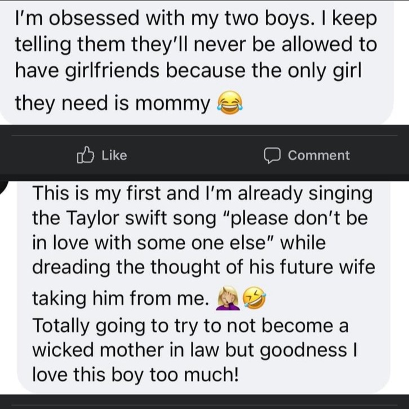The width and height of the screenshot is (409, 409).
Task: Select the Taylor Swift comment bubble
Action: coord(203,287)
